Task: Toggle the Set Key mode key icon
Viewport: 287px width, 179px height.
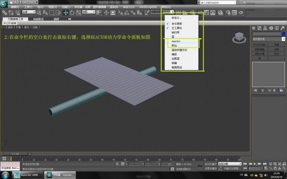Action: [x=200, y=166]
